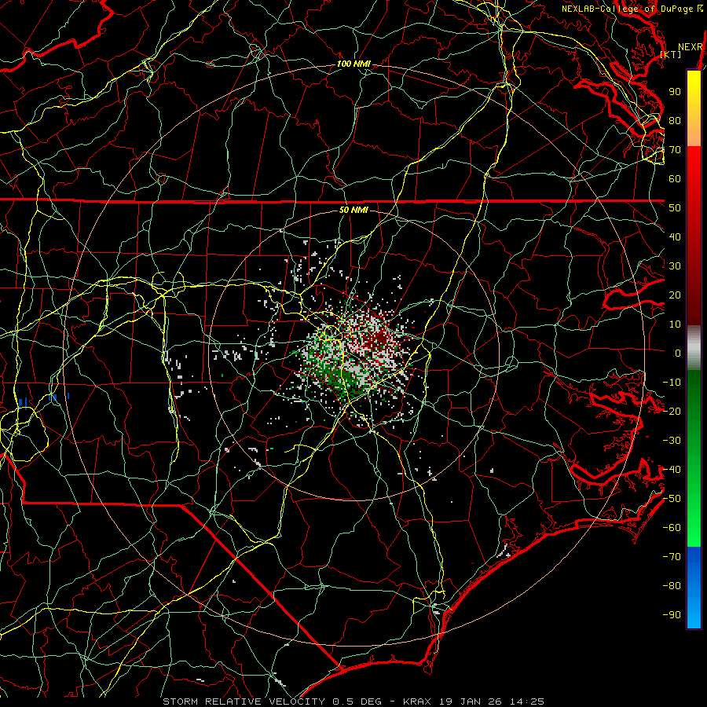Click the -20 value on the velocity scale

[672, 412]
